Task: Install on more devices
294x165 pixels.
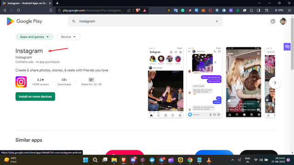Action: click(35, 97)
